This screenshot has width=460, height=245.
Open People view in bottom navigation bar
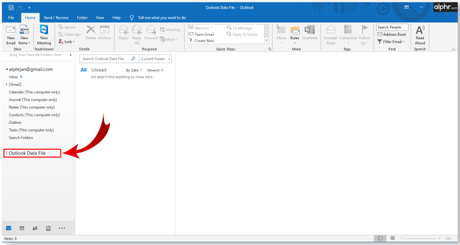point(35,228)
